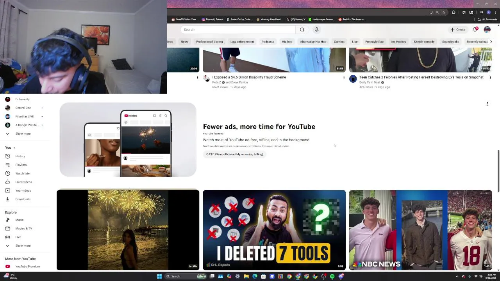Open Teen Catches 2 Felonies video title
Screen dimensions: 500x281
(x=421, y=77)
